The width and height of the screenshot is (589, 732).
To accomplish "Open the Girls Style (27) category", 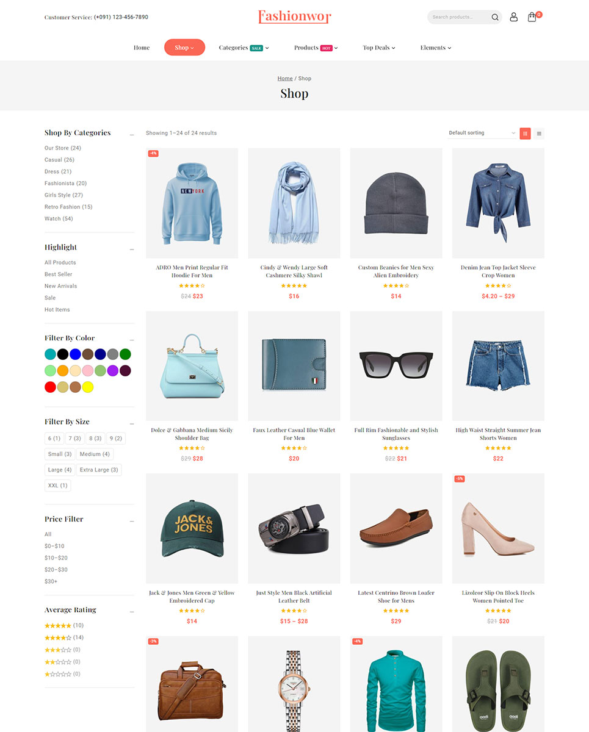I will 63,195.
